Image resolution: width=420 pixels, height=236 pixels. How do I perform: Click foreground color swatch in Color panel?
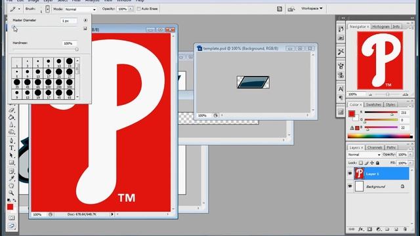(x=352, y=113)
